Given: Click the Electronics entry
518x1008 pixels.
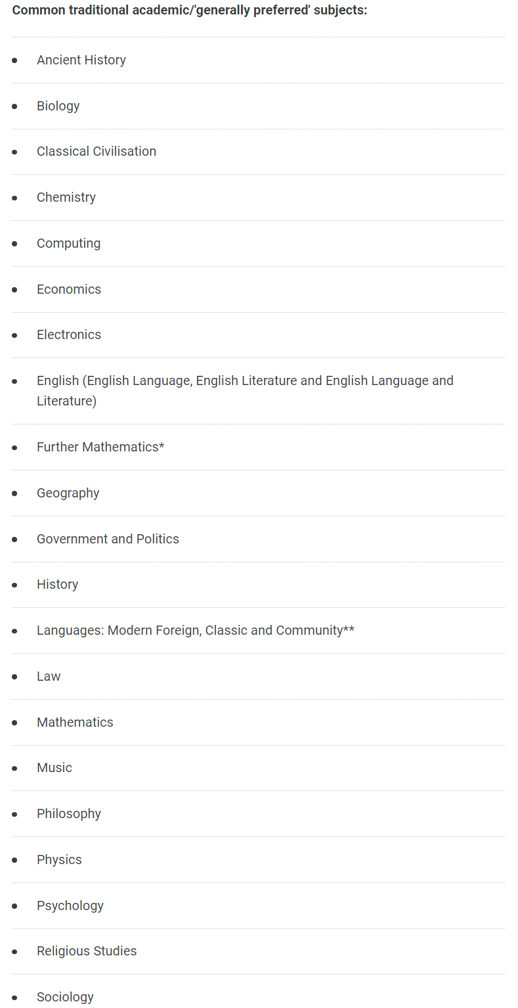Looking at the screenshot, I should (69, 334).
